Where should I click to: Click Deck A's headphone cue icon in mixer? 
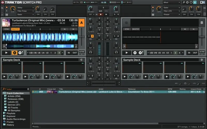[x=91, y=52]
